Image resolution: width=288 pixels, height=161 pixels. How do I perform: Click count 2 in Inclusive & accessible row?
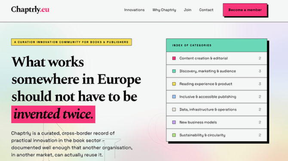260,96
